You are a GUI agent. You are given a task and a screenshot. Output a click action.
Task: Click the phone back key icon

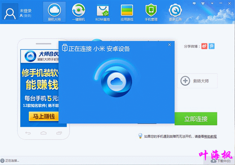(x=28, y=133)
